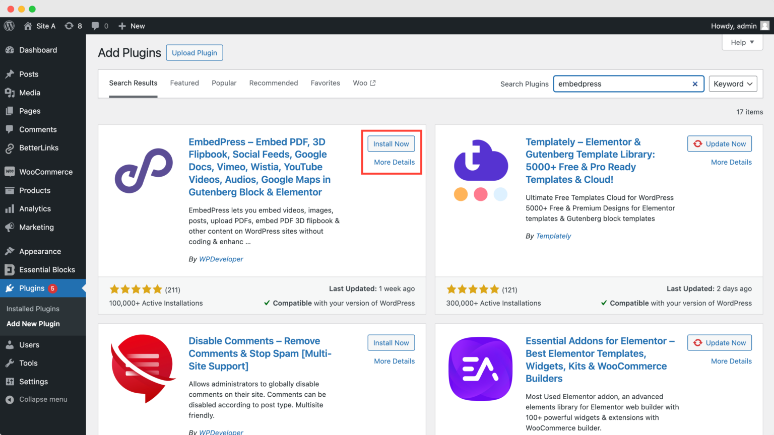The image size is (774, 435).
Task: Open the WordPress logo menu
Action: 9,26
